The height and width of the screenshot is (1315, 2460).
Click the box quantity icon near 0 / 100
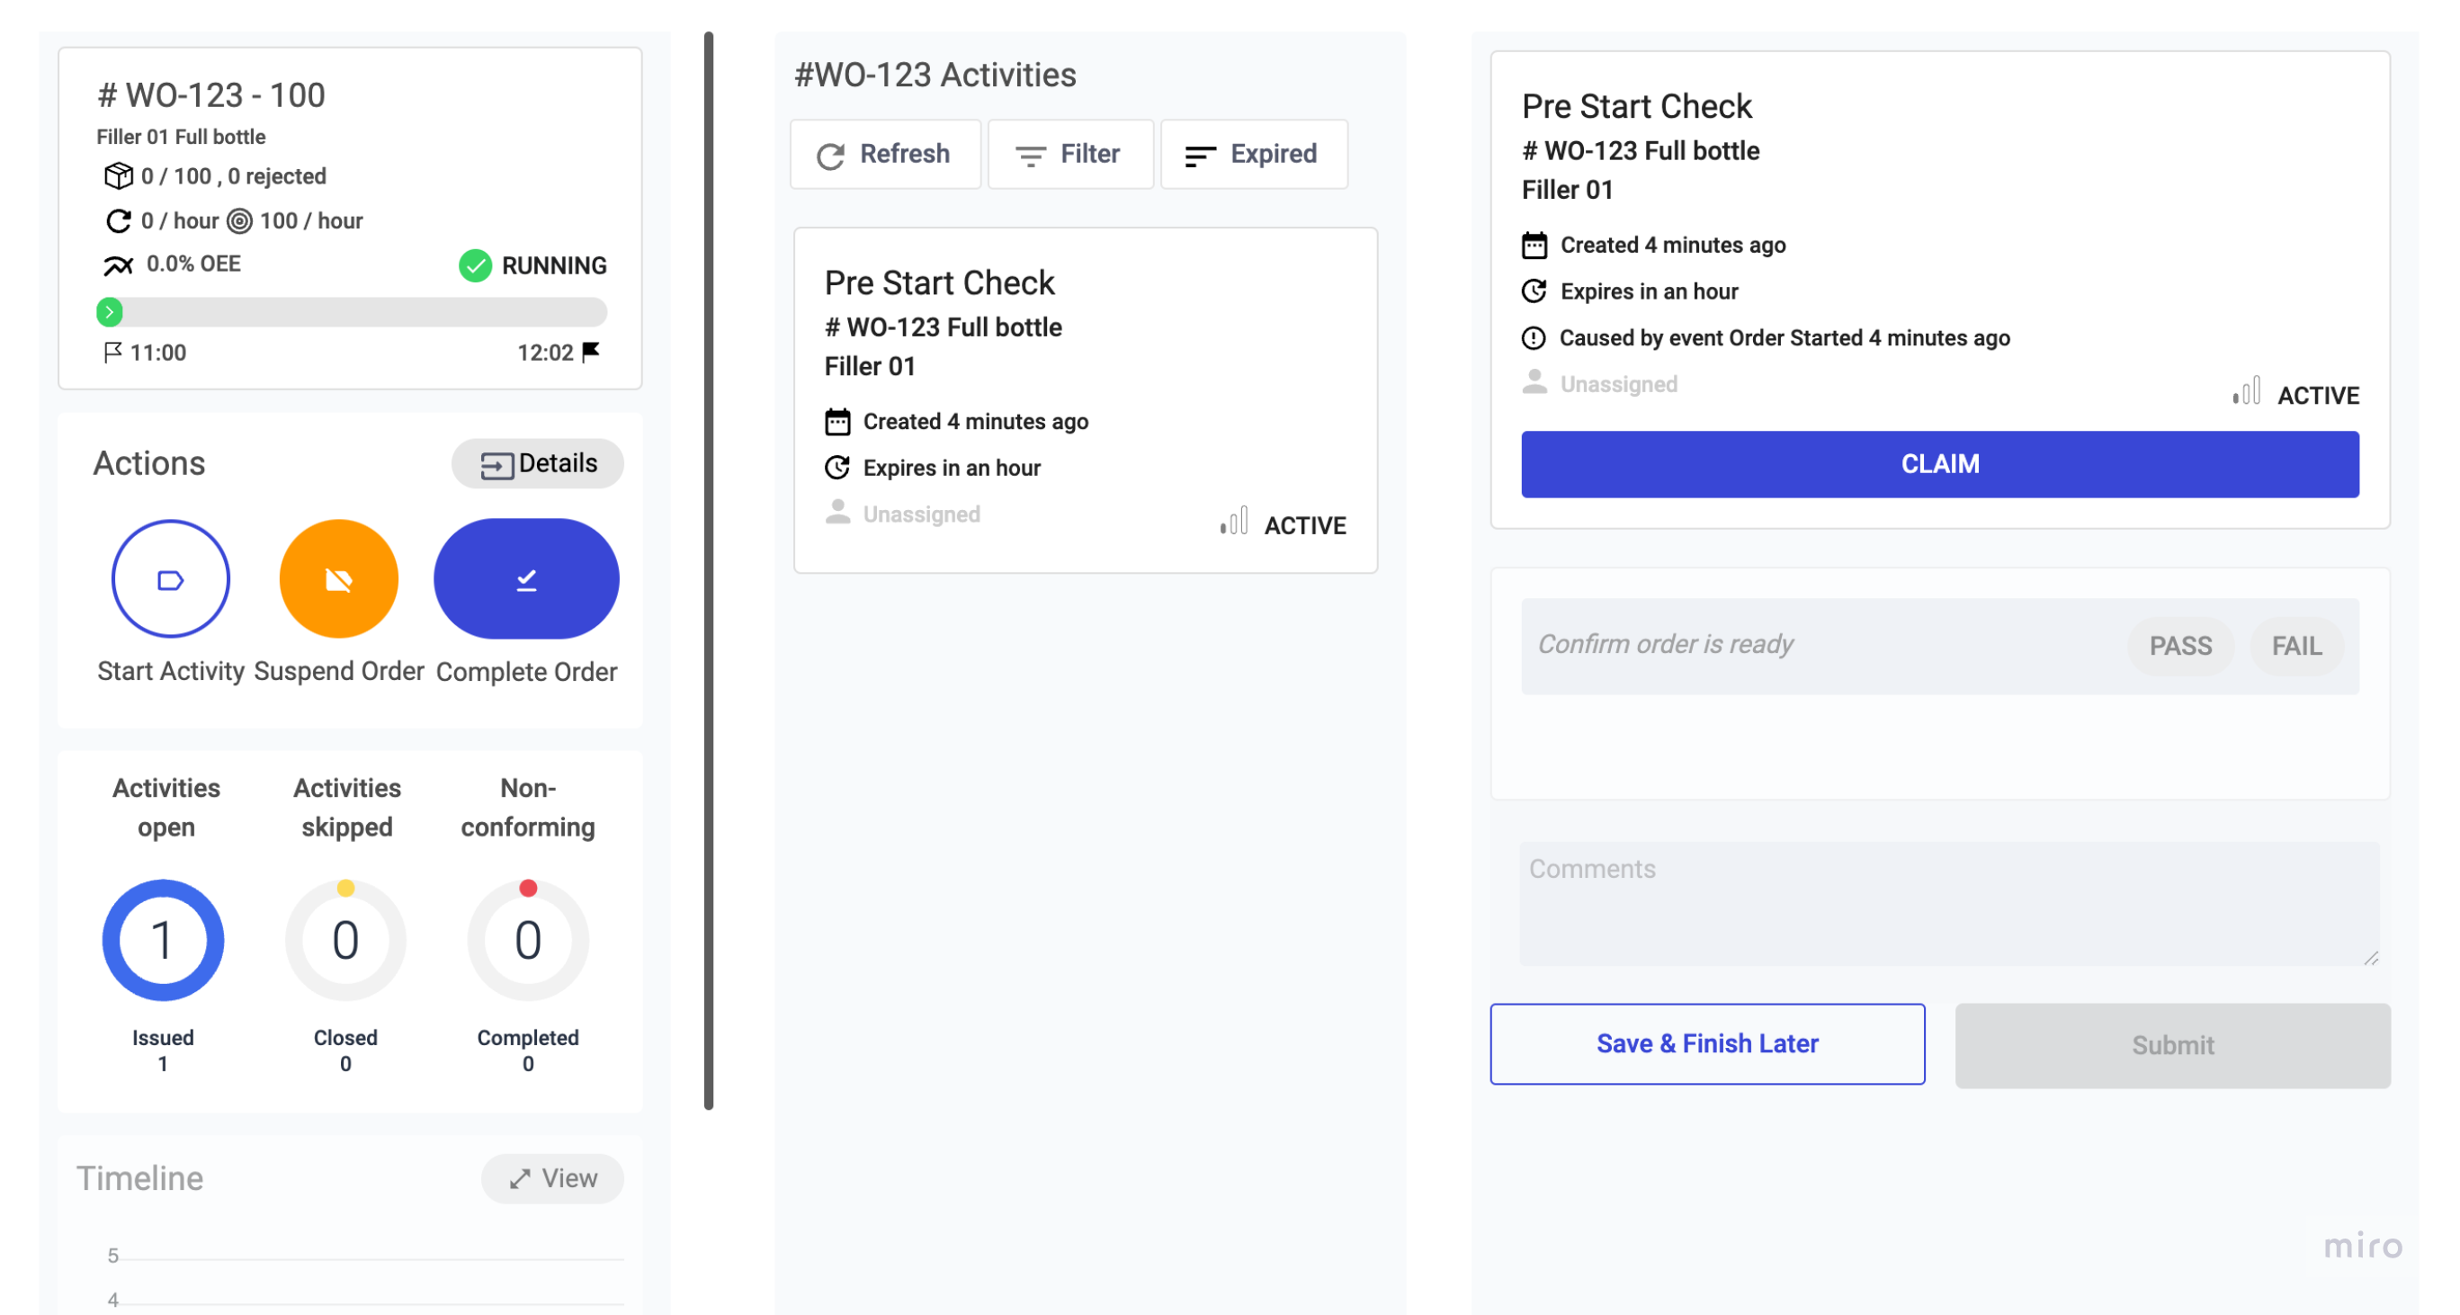(118, 175)
